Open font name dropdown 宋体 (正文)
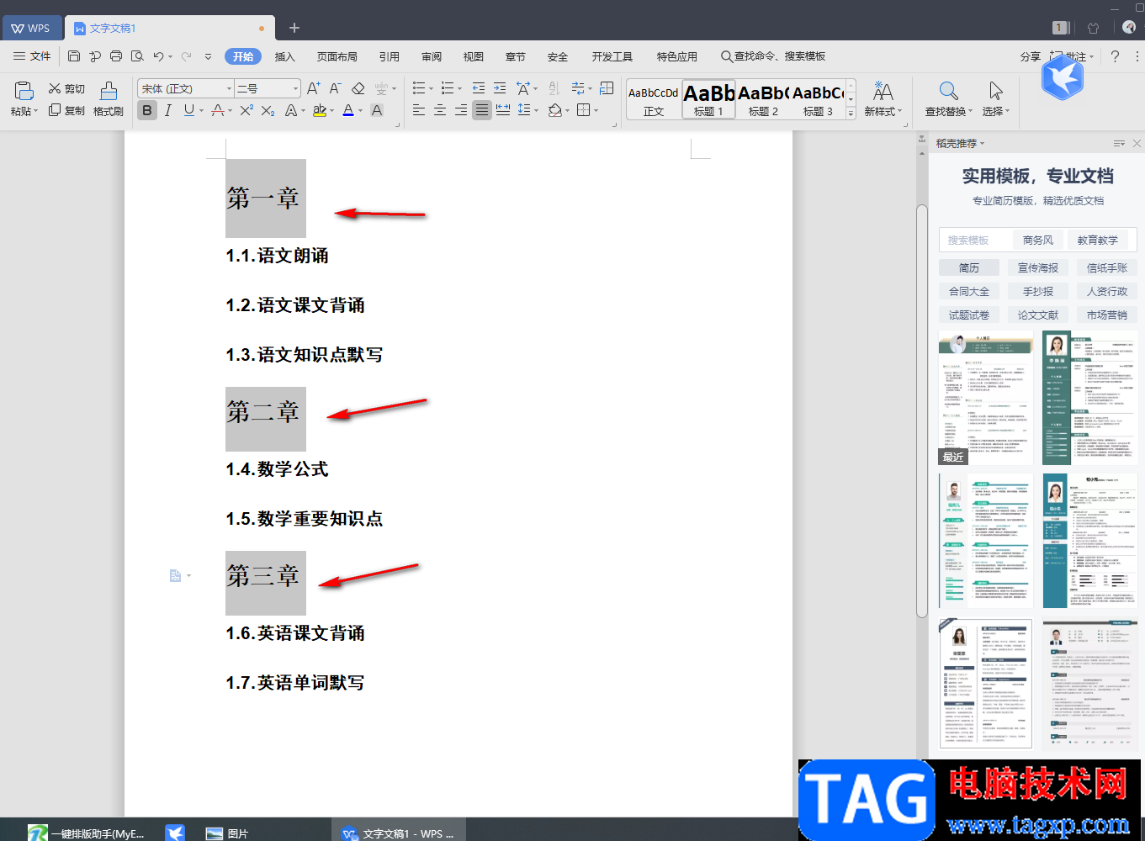The image size is (1145, 841). pos(229,88)
